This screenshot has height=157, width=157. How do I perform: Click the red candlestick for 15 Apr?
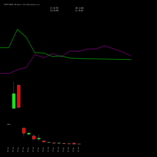[44, 141]
